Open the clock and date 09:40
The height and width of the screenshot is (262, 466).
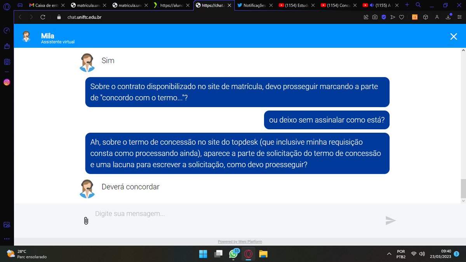[440, 254]
